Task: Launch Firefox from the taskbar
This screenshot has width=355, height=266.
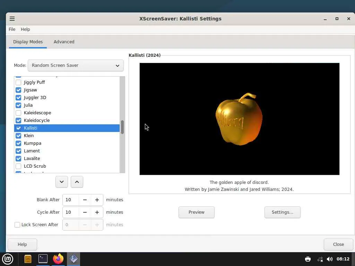Action: [58, 259]
